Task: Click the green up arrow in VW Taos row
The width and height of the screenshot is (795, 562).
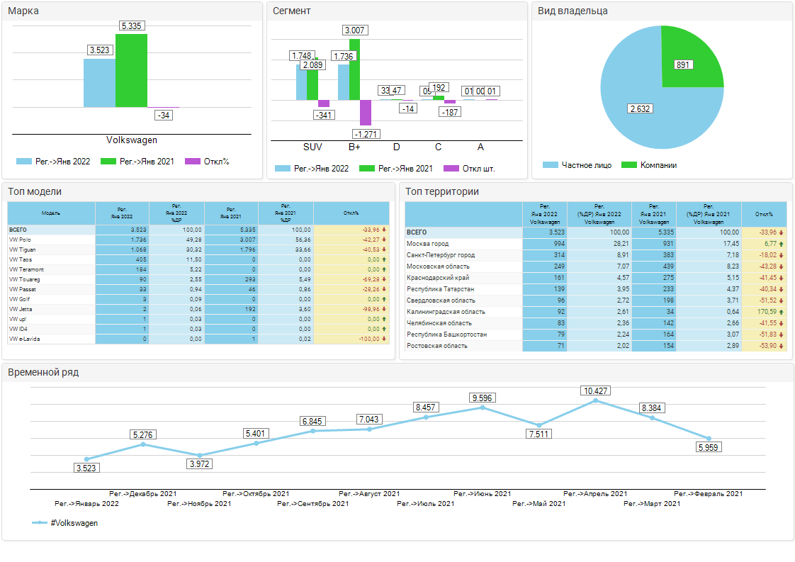Action: (384, 259)
